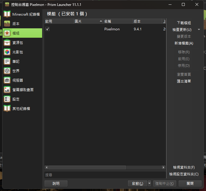The height and width of the screenshot is (191, 206).
Task: Click the 匯出清單 button
Action: 184,81
